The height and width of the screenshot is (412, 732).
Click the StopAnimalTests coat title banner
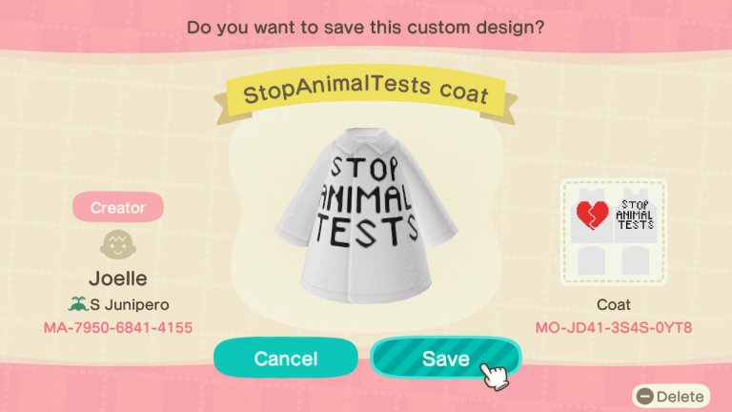(366, 92)
